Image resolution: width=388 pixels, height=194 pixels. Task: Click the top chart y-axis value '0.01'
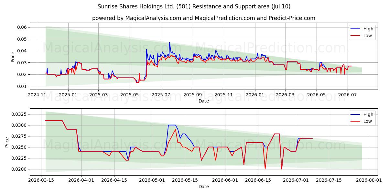pos(22,86)
